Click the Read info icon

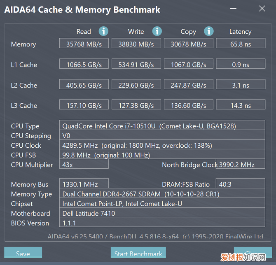tap(103, 31)
